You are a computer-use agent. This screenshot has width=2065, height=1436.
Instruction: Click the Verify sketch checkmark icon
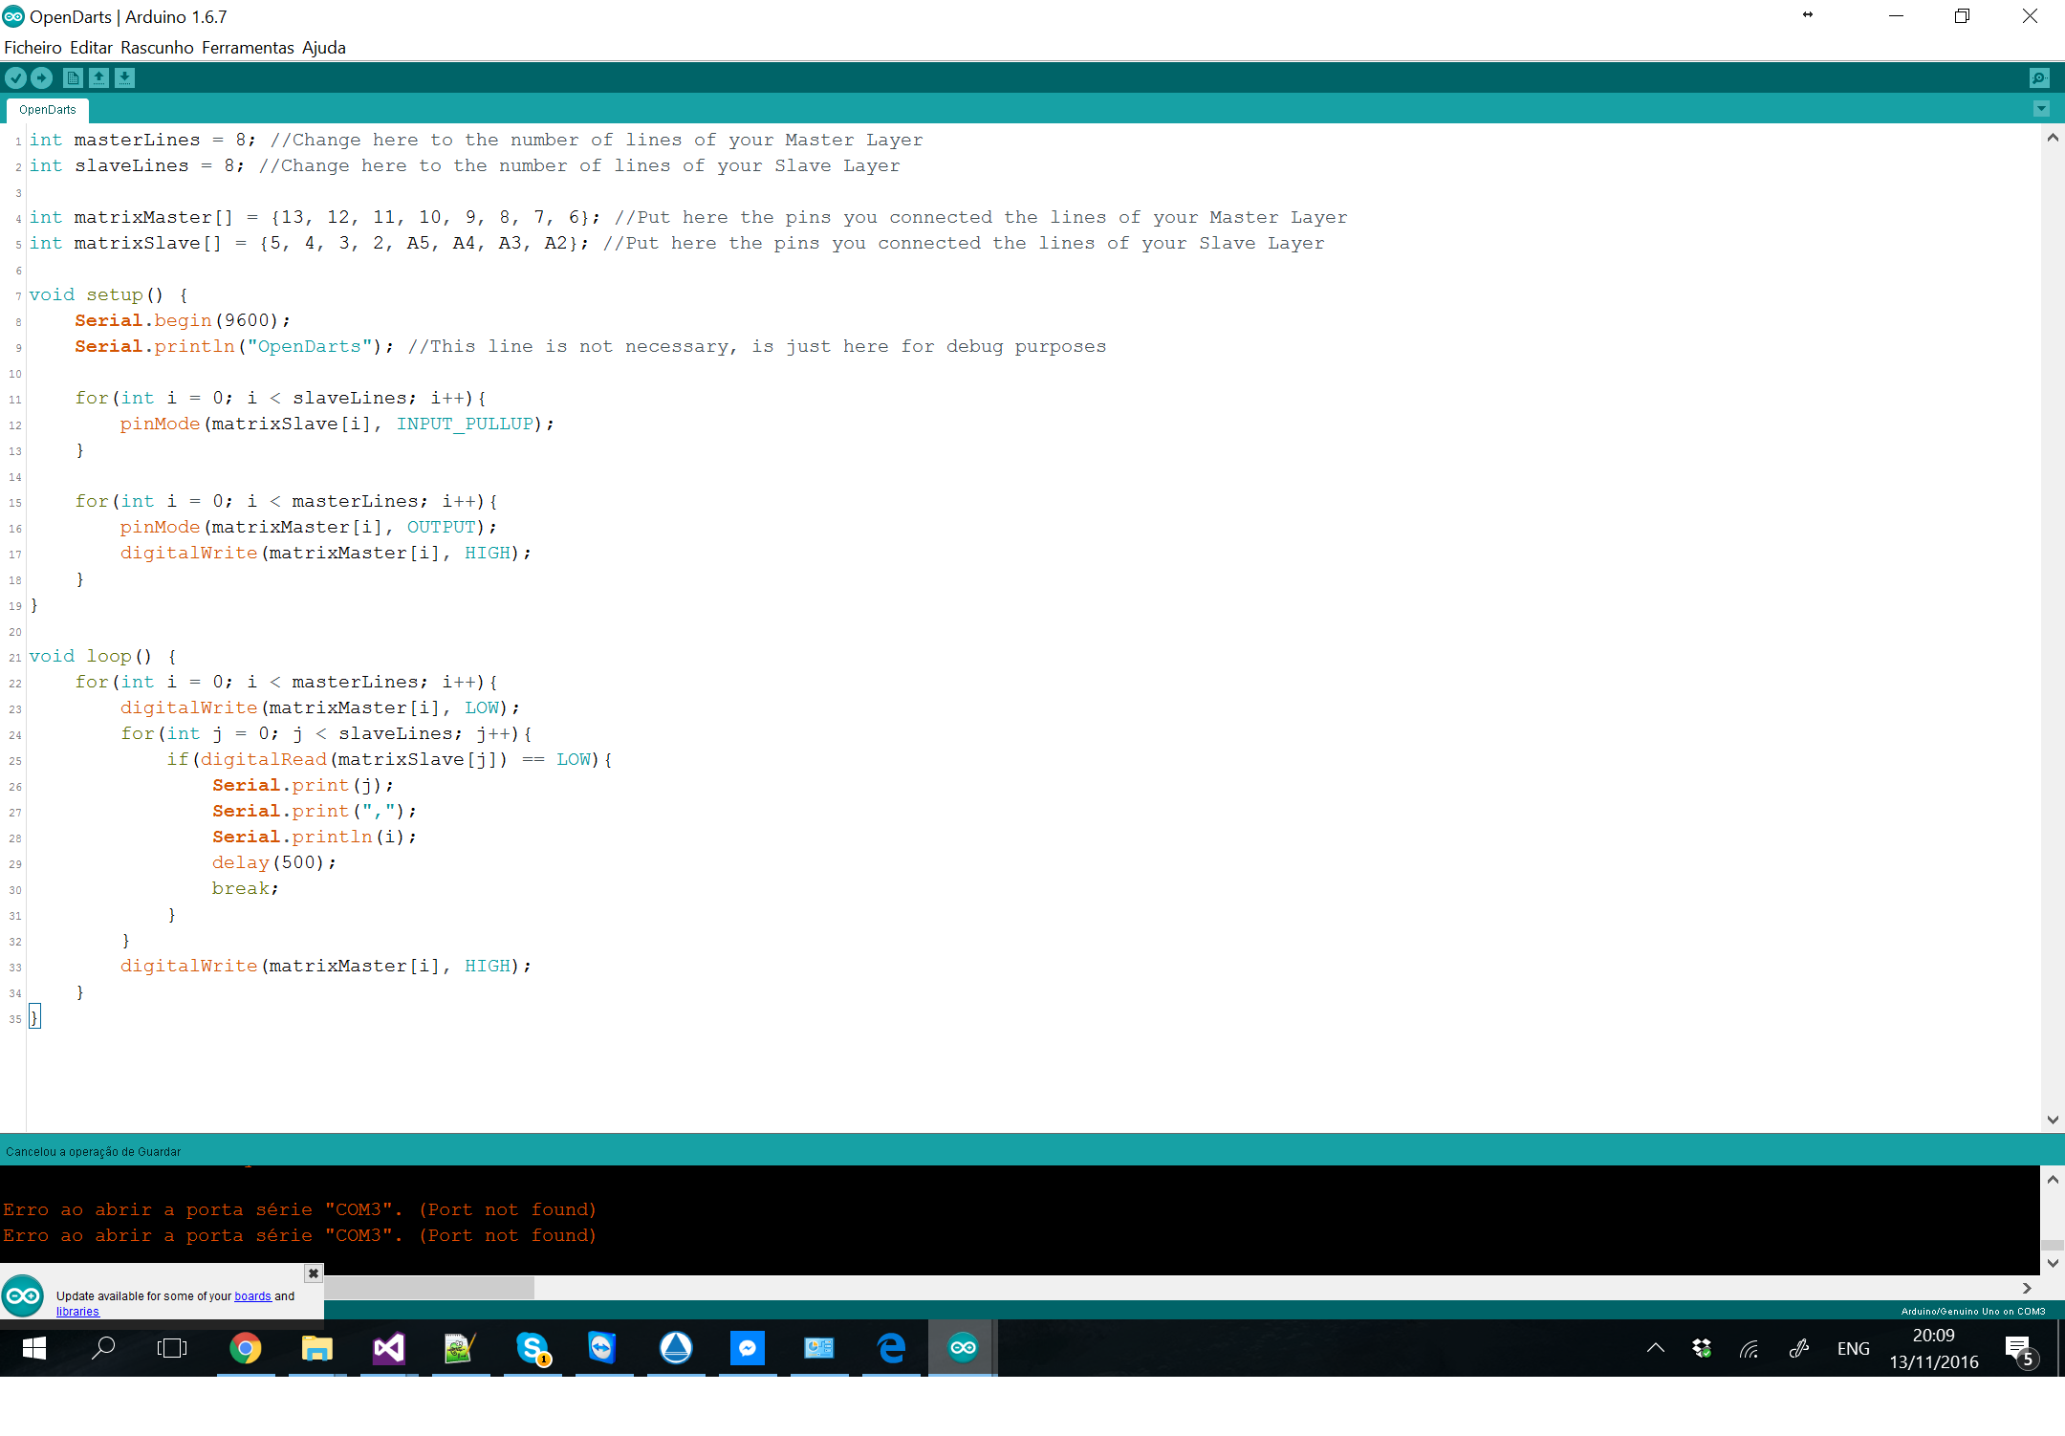pyautogui.click(x=15, y=78)
